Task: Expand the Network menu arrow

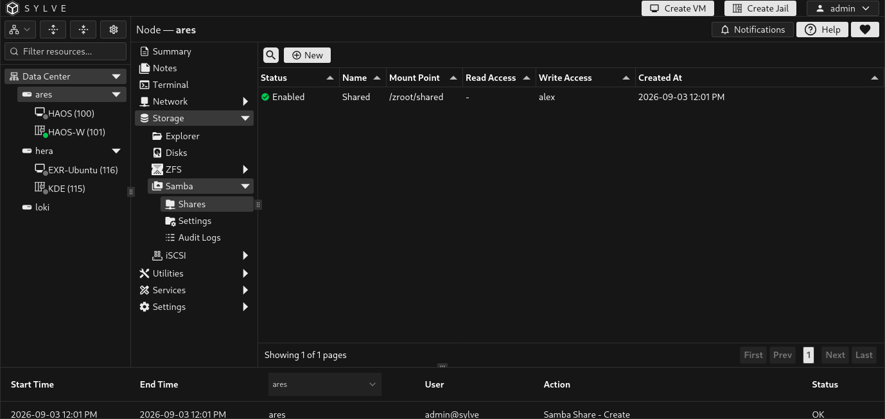Action: click(x=245, y=101)
